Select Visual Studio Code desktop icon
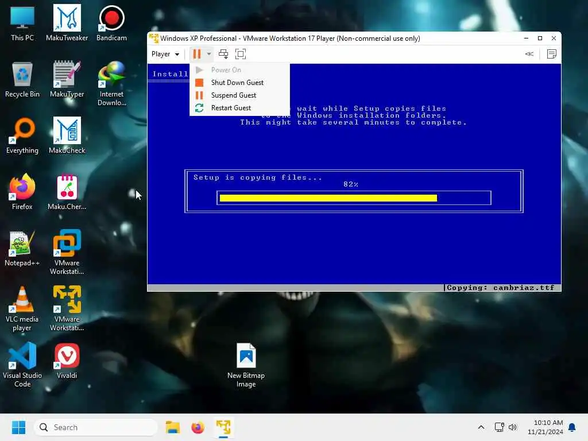 pos(22,365)
